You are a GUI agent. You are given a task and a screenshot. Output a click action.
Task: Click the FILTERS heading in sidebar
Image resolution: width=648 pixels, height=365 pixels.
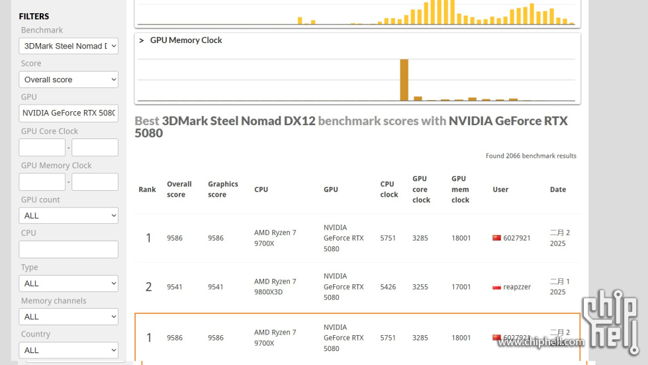34,16
